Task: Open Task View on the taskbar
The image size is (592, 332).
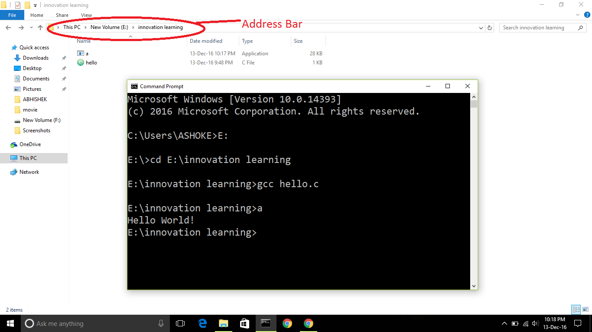Action: [x=180, y=323]
